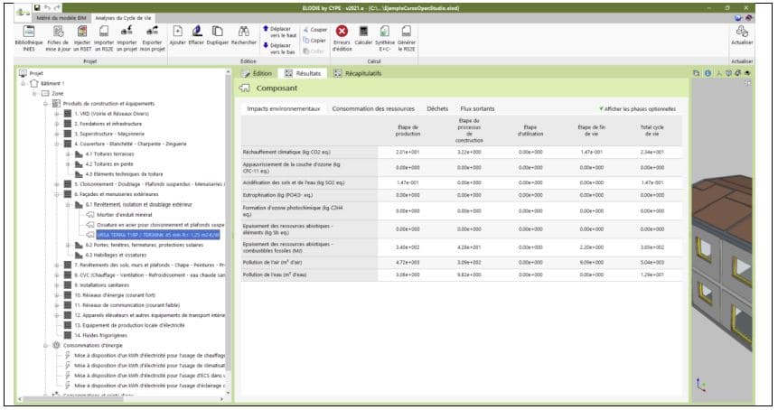Click Importer un RS2E
This screenshot has height=410, width=778.
(104, 38)
